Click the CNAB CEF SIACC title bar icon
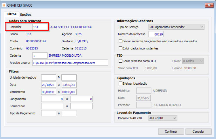216x139 pixels. (x=4, y=5)
